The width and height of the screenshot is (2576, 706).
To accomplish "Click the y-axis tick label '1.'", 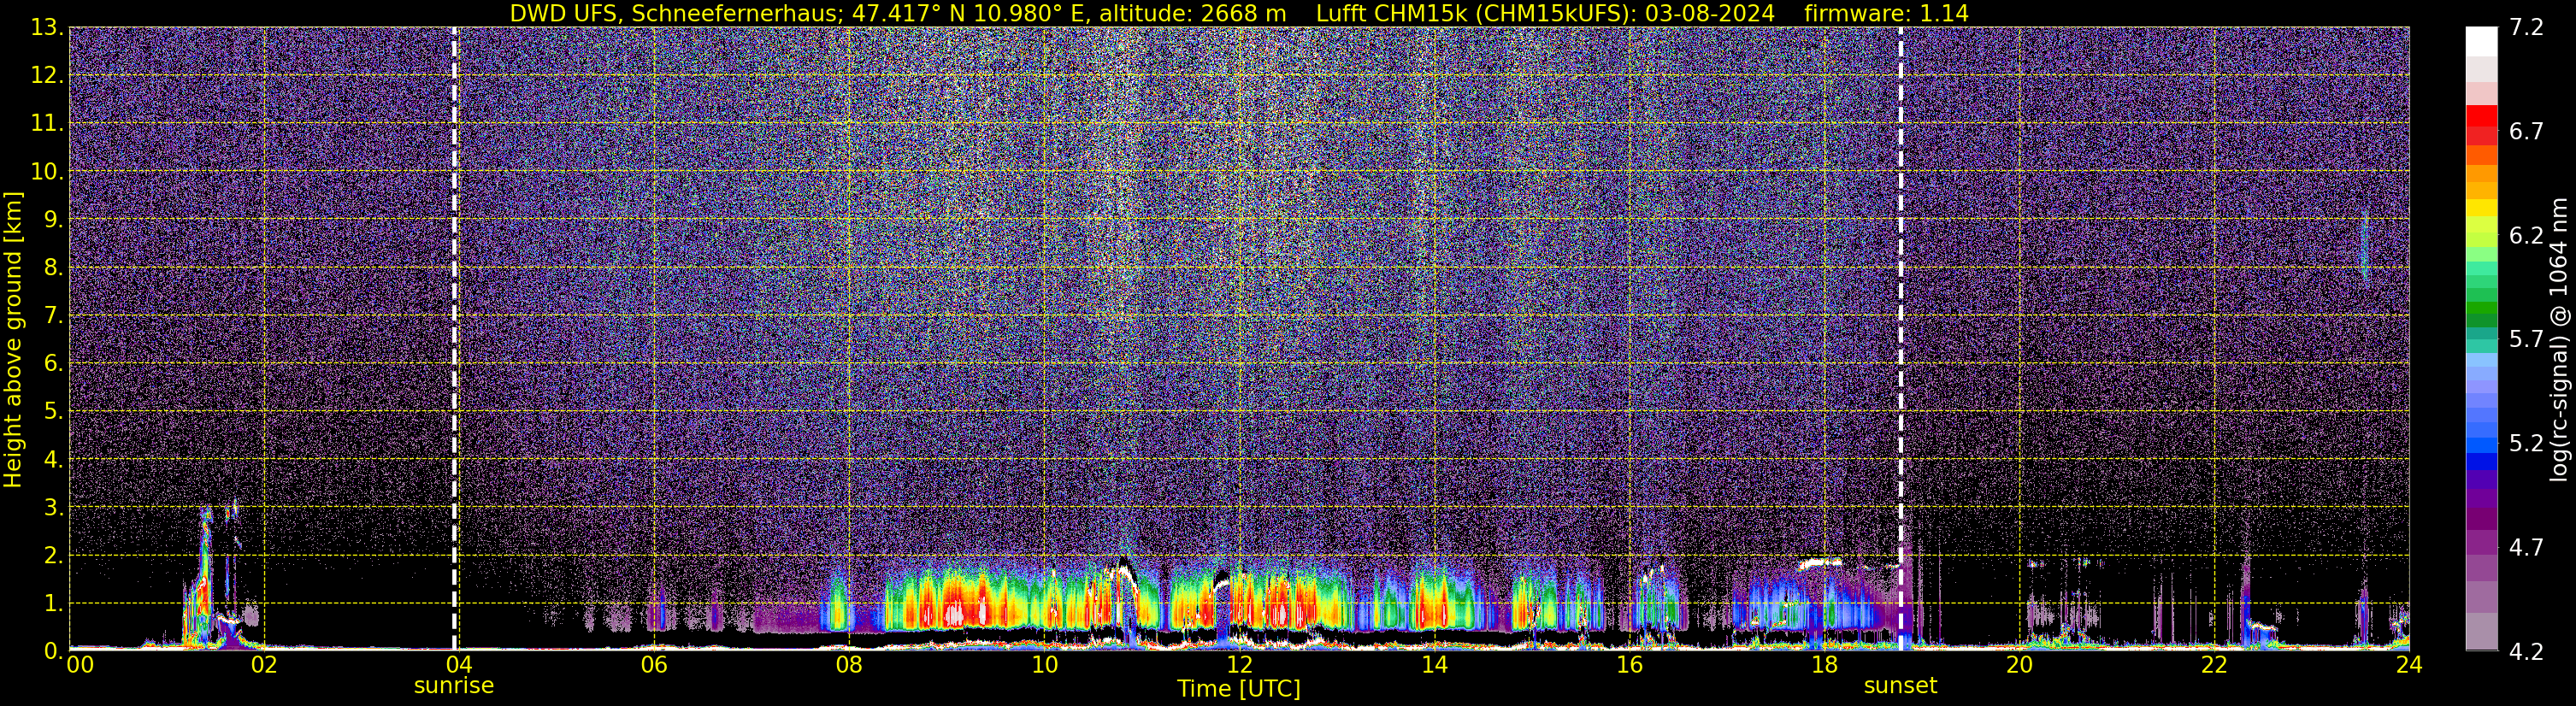I will click(54, 604).
